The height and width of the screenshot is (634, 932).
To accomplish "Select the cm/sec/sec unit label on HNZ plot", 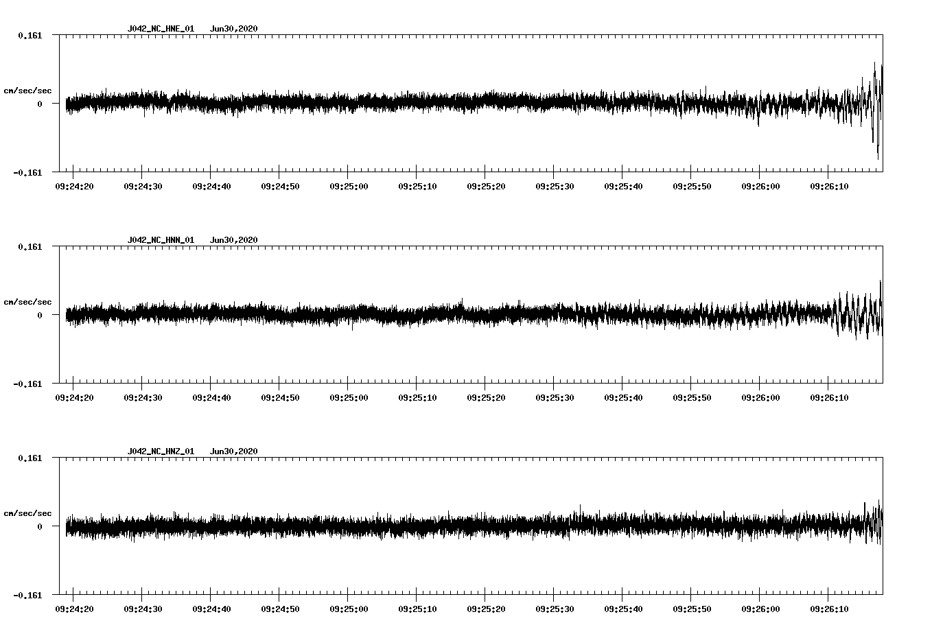I will (27, 513).
